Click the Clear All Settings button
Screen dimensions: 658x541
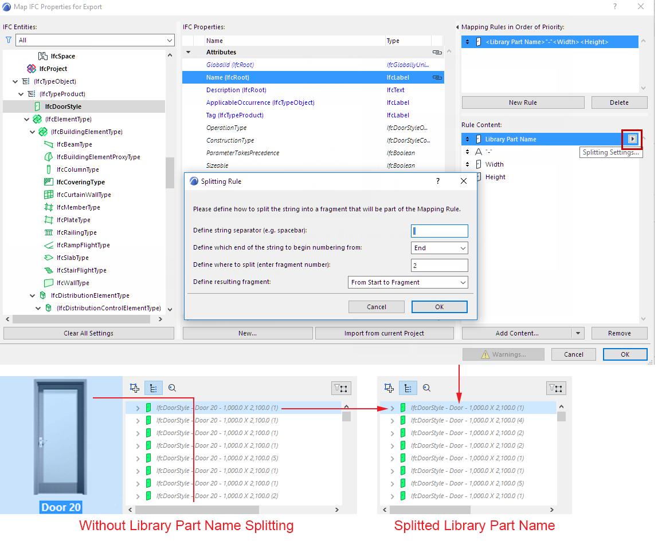point(88,333)
